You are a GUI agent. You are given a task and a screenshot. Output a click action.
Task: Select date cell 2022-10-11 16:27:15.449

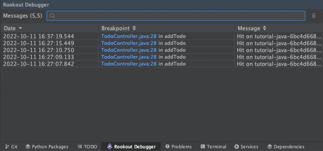click(50, 43)
